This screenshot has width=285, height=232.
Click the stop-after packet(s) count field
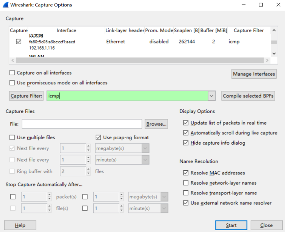(x=34, y=197)
